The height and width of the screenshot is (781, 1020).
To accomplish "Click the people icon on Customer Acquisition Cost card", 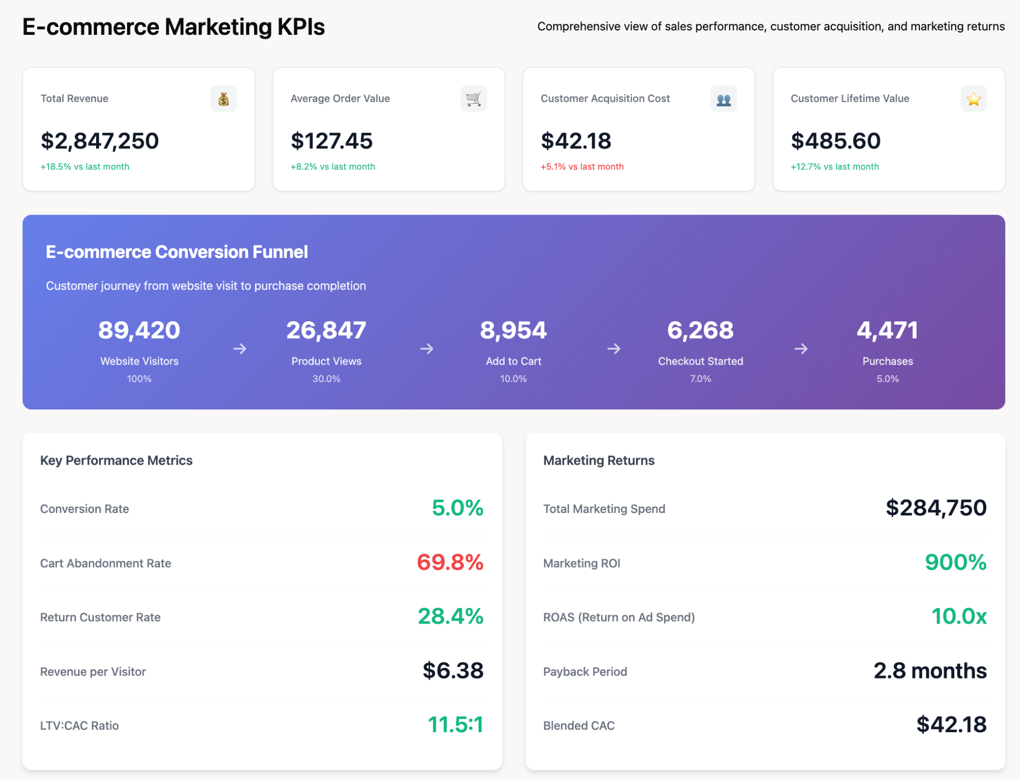I will pyautogui.click(x=724, y=99).
